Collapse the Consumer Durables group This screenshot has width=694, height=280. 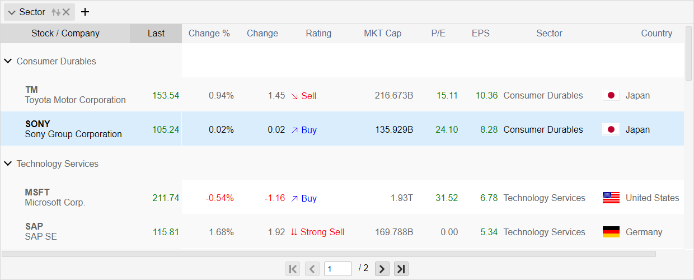8,61
